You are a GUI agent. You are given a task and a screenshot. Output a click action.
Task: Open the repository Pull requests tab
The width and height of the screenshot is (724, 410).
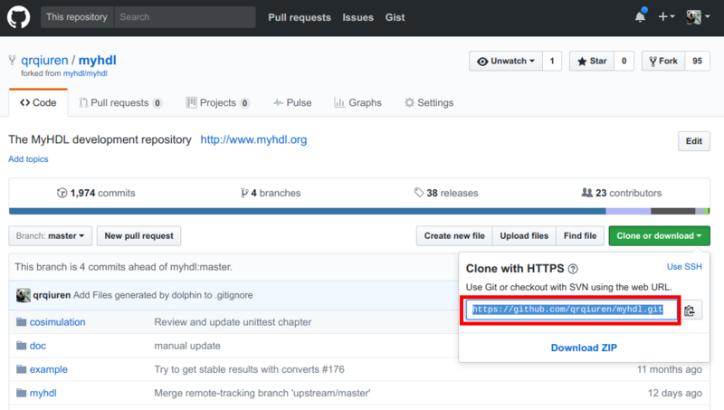click(120, 102)
